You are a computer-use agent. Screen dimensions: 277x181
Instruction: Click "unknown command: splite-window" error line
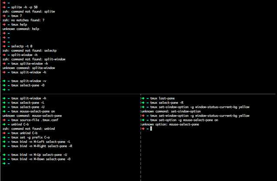point(29,68)
